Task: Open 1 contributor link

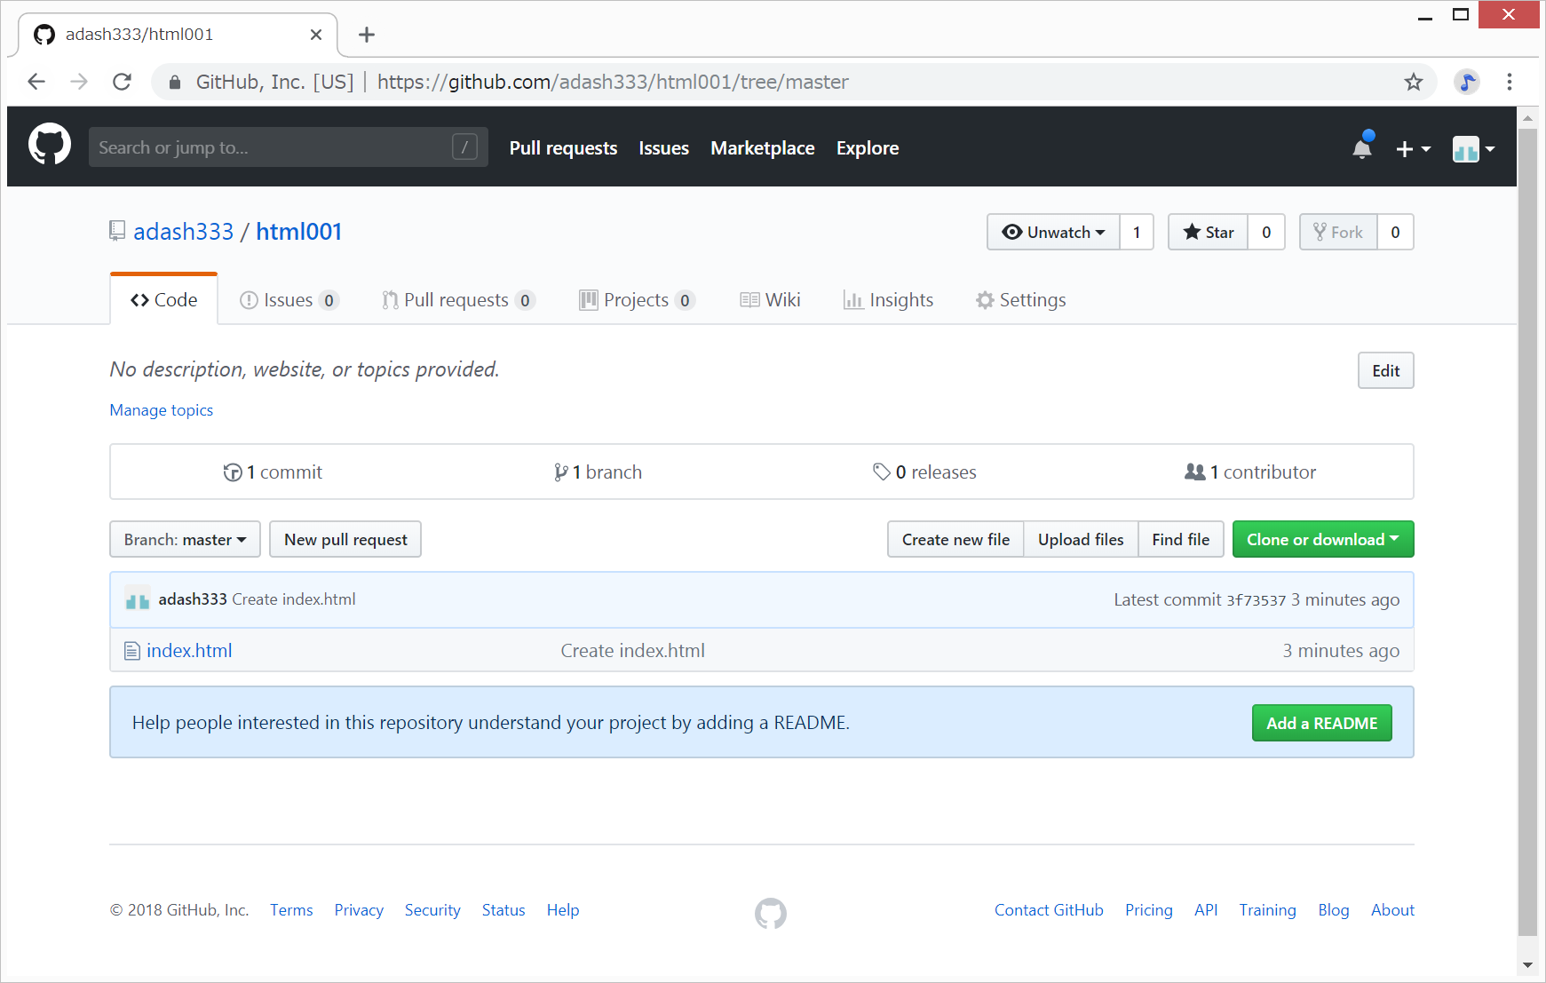Action: (x=1250, y=472)
